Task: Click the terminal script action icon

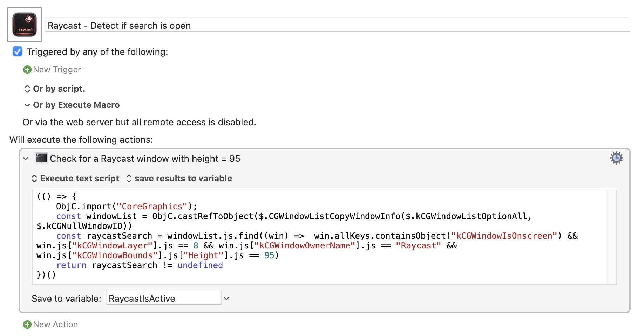Action: click(41, 158)
